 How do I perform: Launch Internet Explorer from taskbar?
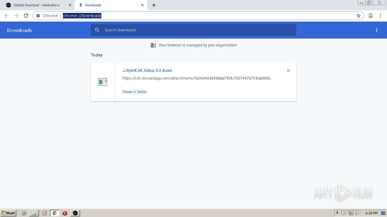(x=24, y=213)
